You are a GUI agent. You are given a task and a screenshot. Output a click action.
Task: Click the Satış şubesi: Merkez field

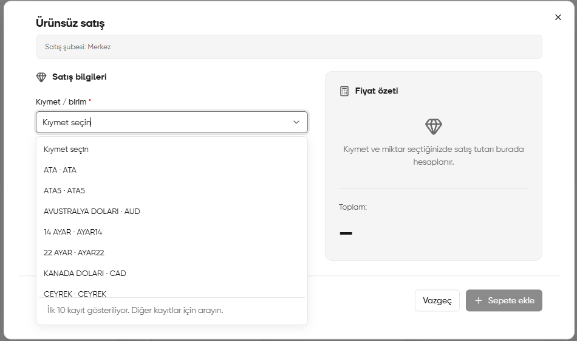tap(289, 47)
